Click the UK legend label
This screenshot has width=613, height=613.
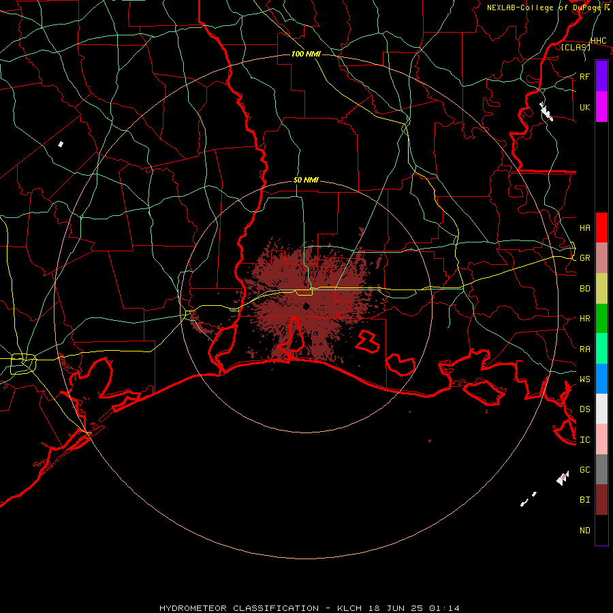(584, 107)
